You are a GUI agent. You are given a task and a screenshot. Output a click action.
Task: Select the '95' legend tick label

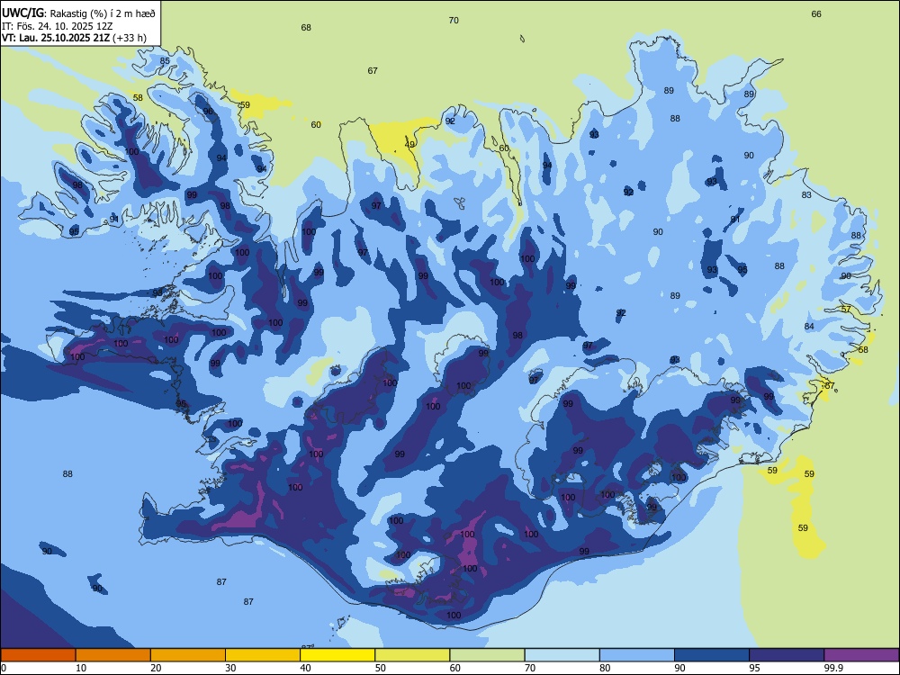(x=755, y=668)
